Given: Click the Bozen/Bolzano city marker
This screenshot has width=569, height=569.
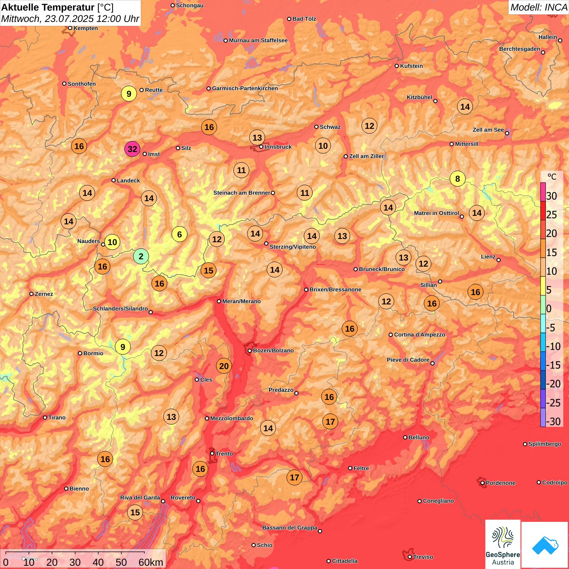Looking at the screenshot, I should [250, 350].
